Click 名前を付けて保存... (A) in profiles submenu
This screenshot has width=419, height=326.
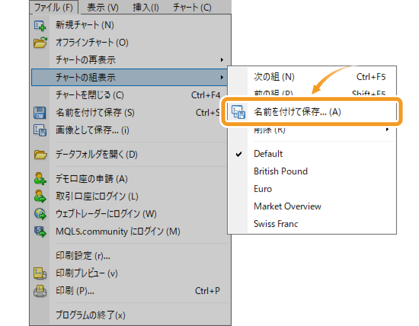tap(311, 112)
